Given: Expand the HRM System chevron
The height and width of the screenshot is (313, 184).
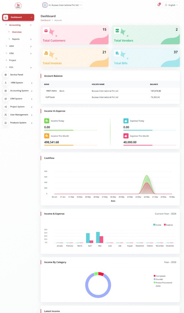Looking at the screenshot, I should click(32, 83).
